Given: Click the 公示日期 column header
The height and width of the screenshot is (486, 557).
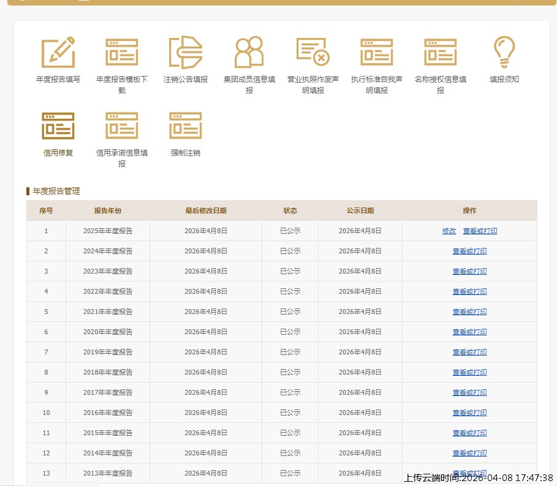Looking at the screenshot, I should 360,211.
